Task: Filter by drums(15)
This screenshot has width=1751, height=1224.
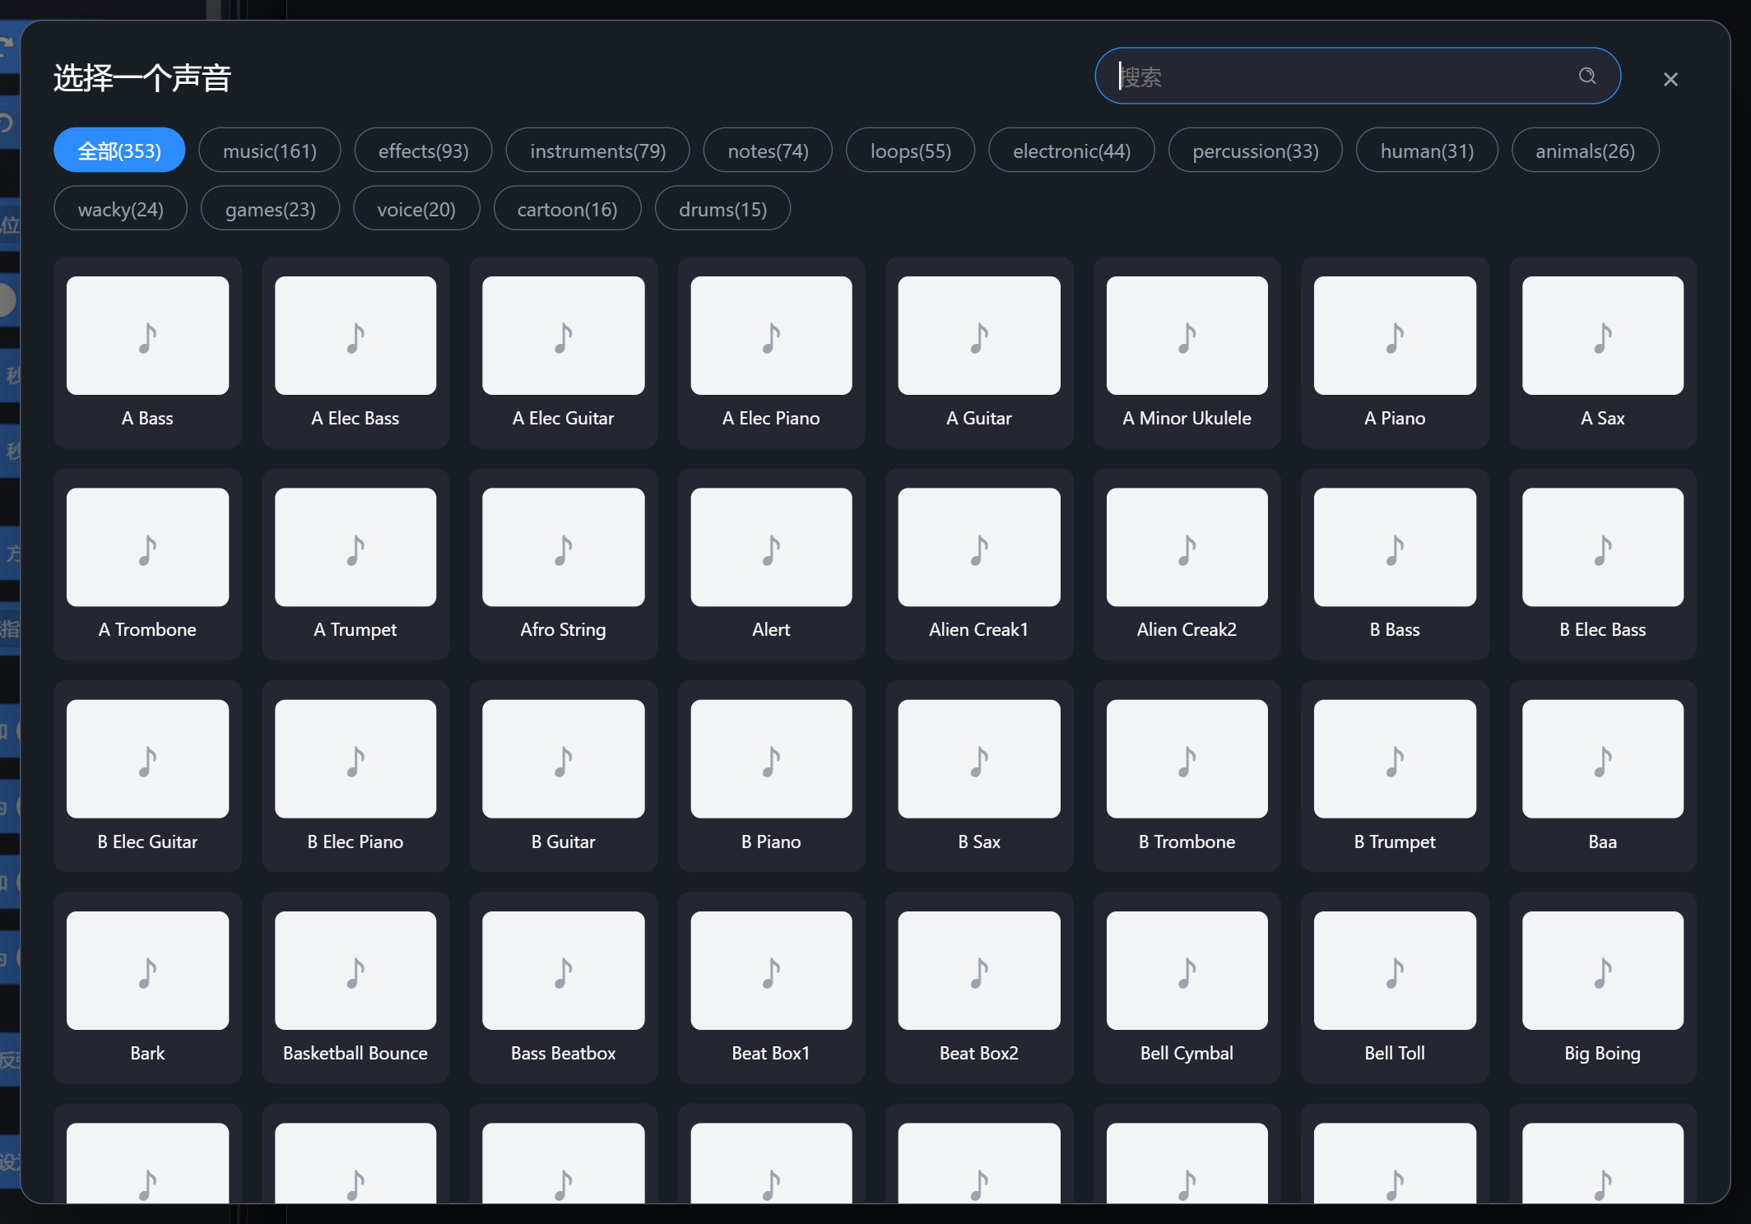Action: click(722, 209)
